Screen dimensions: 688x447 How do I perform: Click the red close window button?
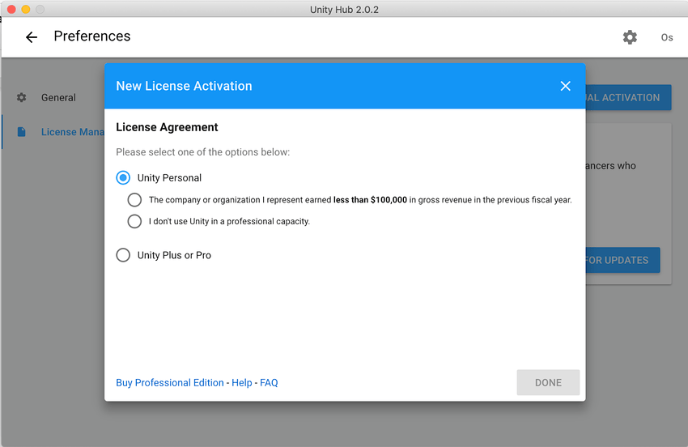[x=11, y=9]
